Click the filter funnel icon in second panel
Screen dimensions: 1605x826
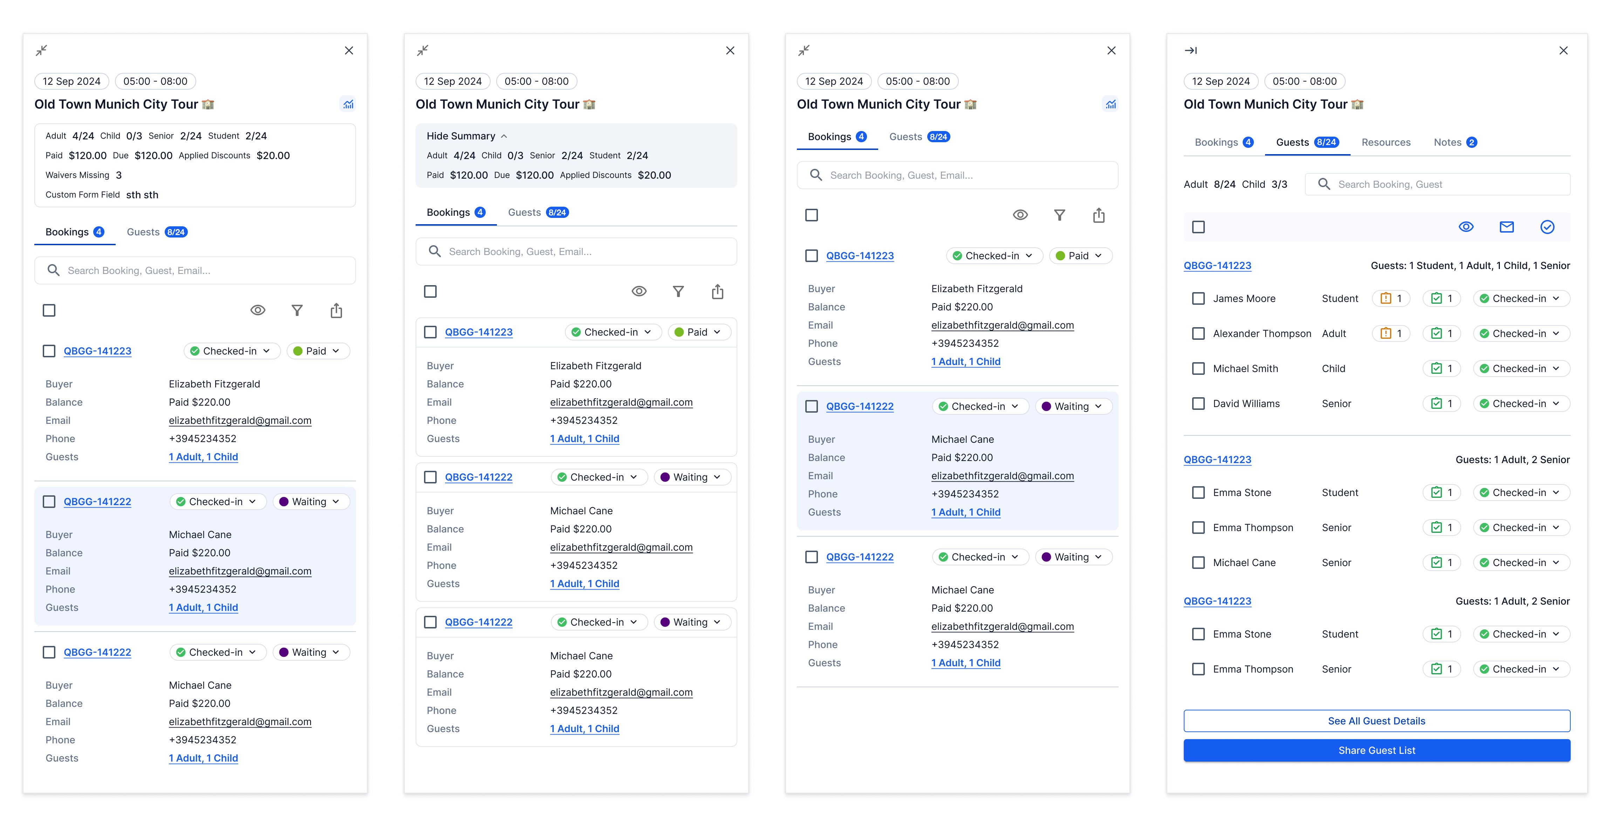[678, 291]
